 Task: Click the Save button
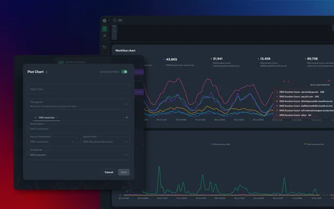point(124,172)
